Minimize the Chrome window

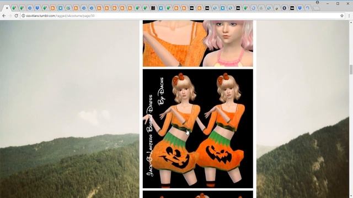click(x=328, y=4)
